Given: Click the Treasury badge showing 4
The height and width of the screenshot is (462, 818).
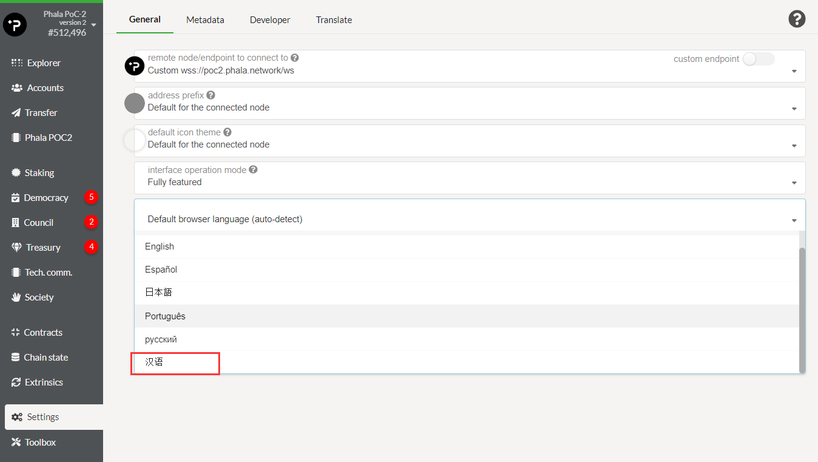Looking at the screenshot, I should coord(91,247).
